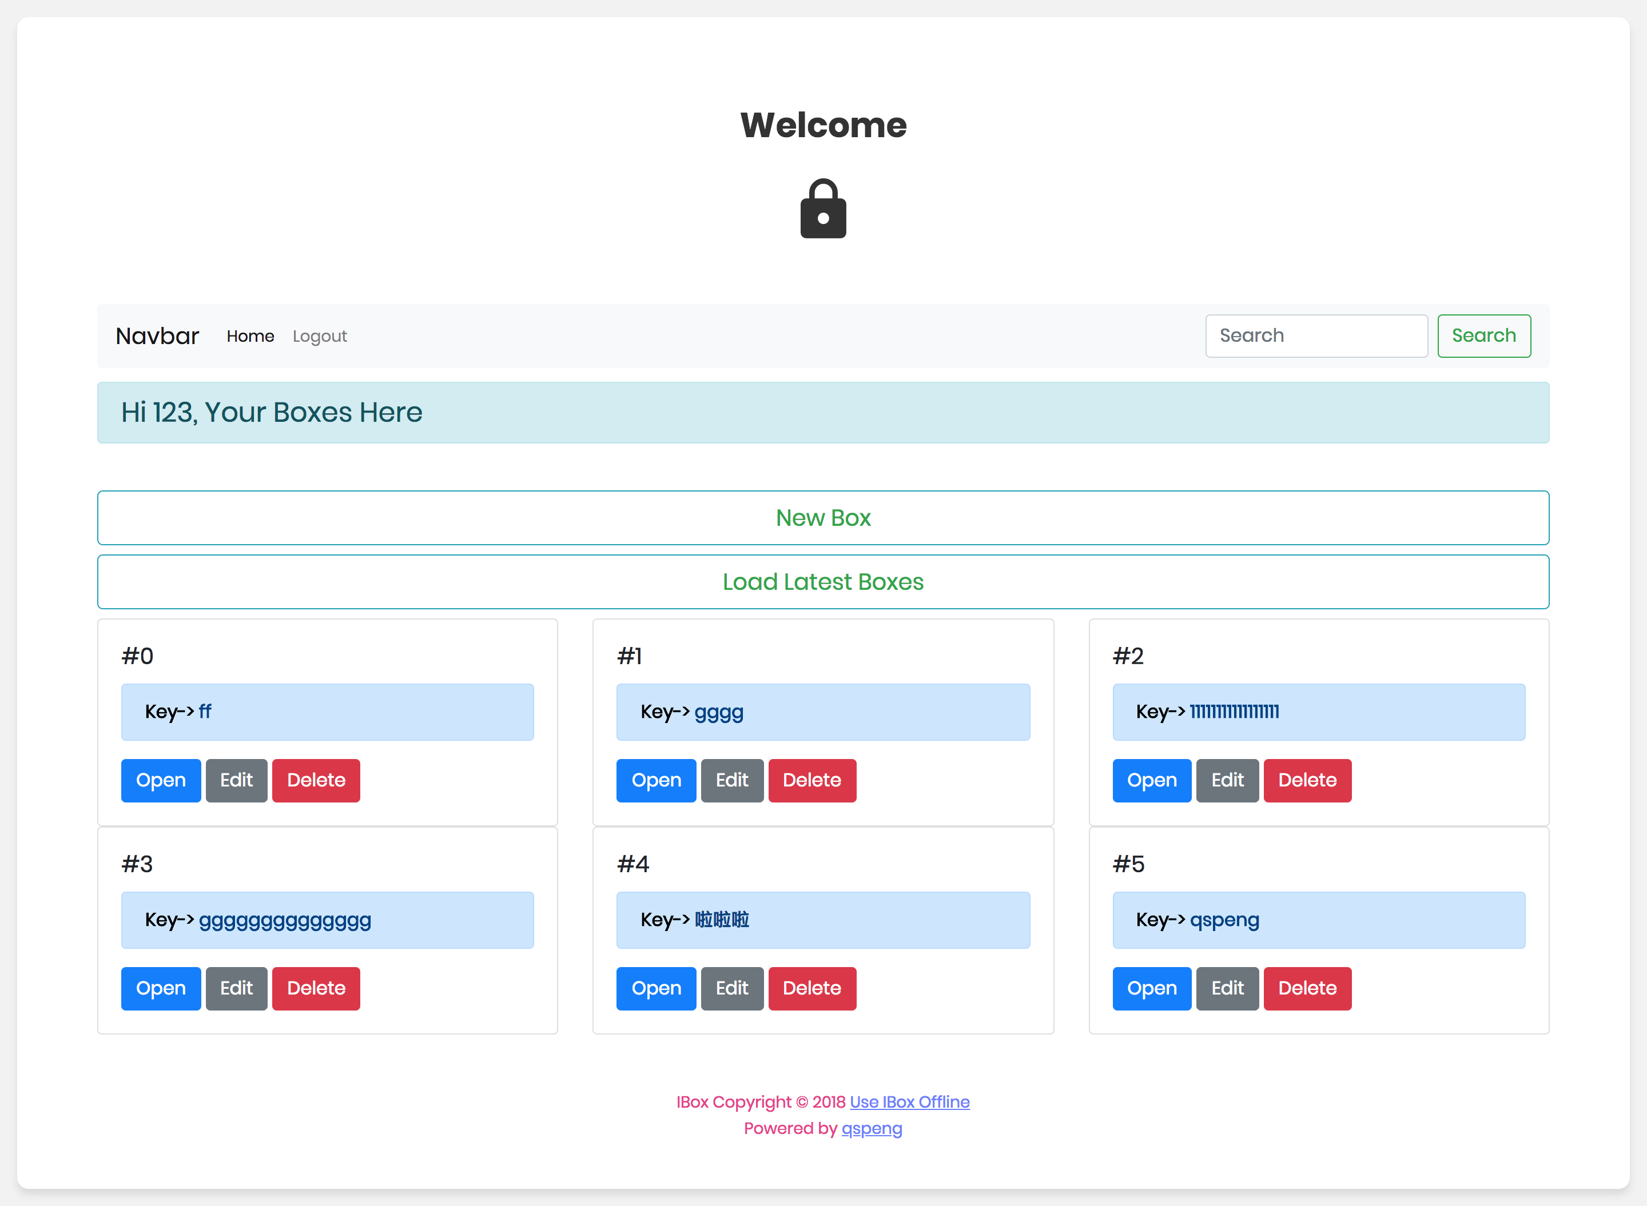The image size is (1647, 1206).
Task: Edit box #3
Action: point(236,988)
